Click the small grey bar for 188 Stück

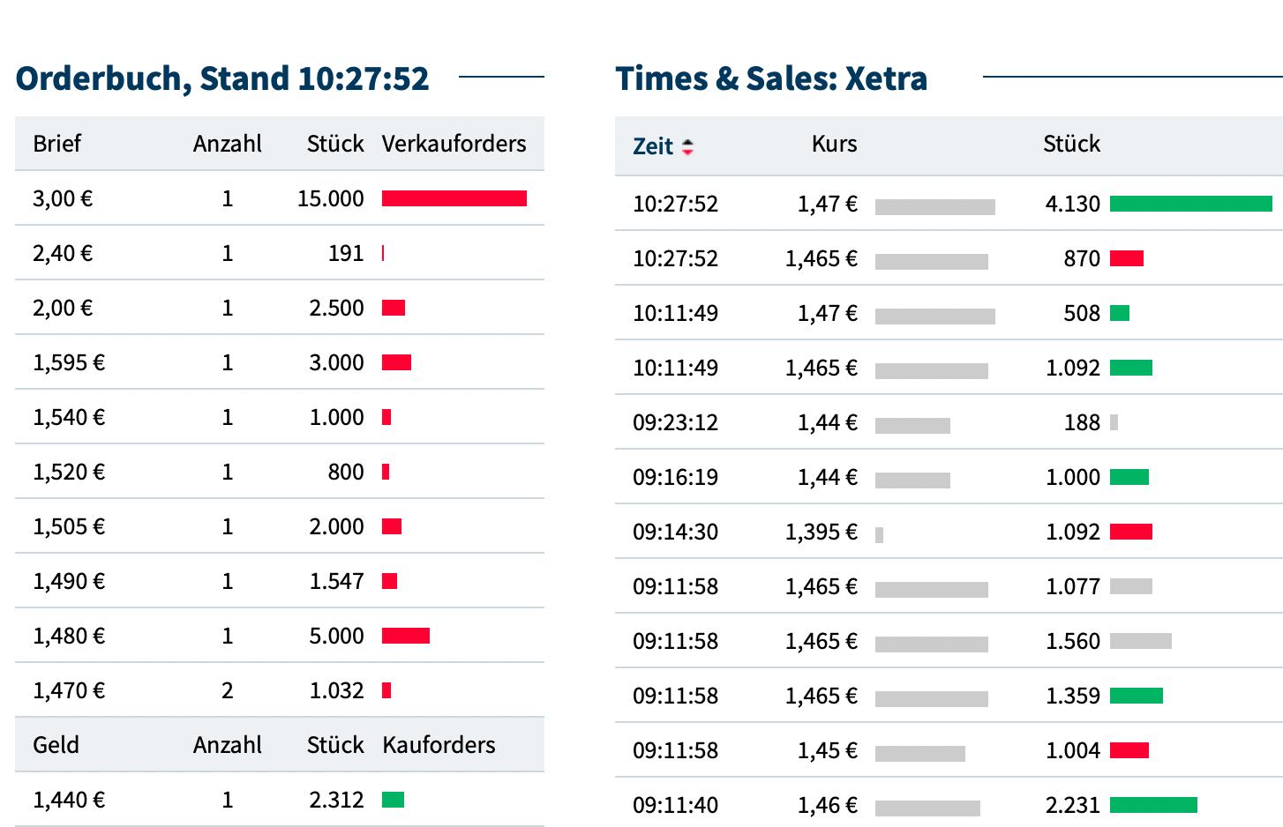[1114, 422]
